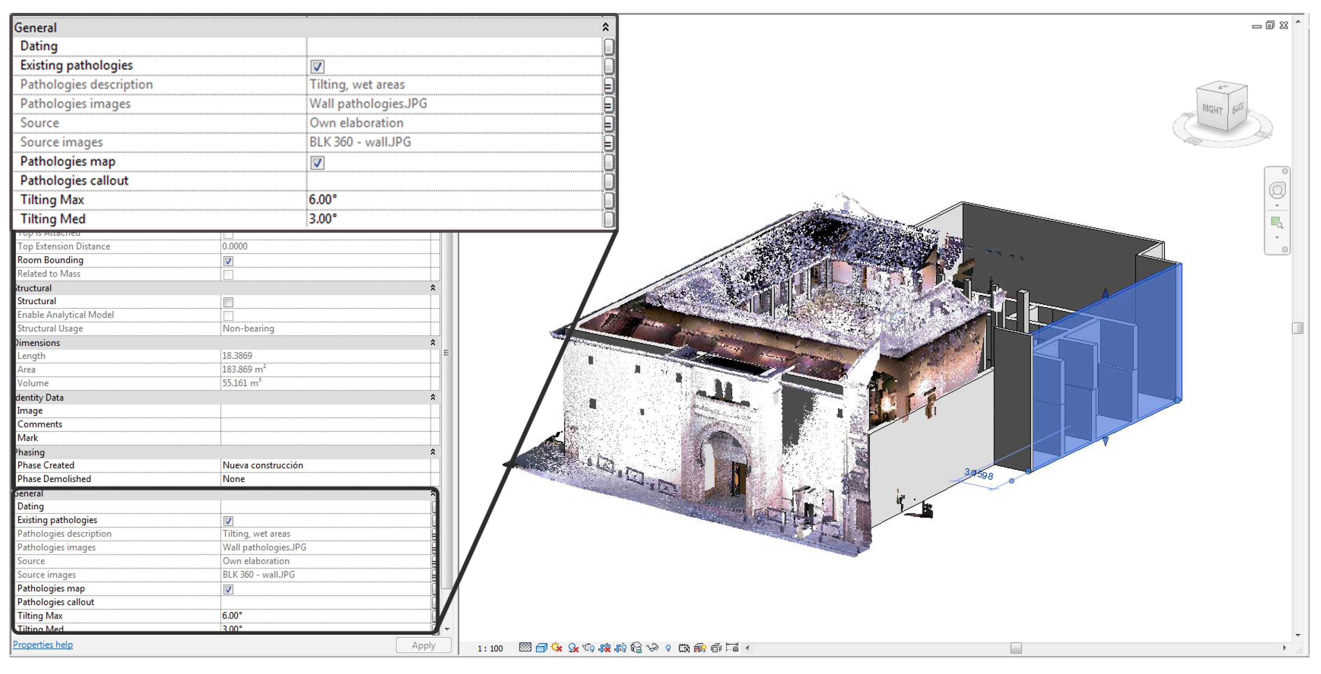Open the Properties help link
Screen dimensions: 1321x674
tap(43, 645)
